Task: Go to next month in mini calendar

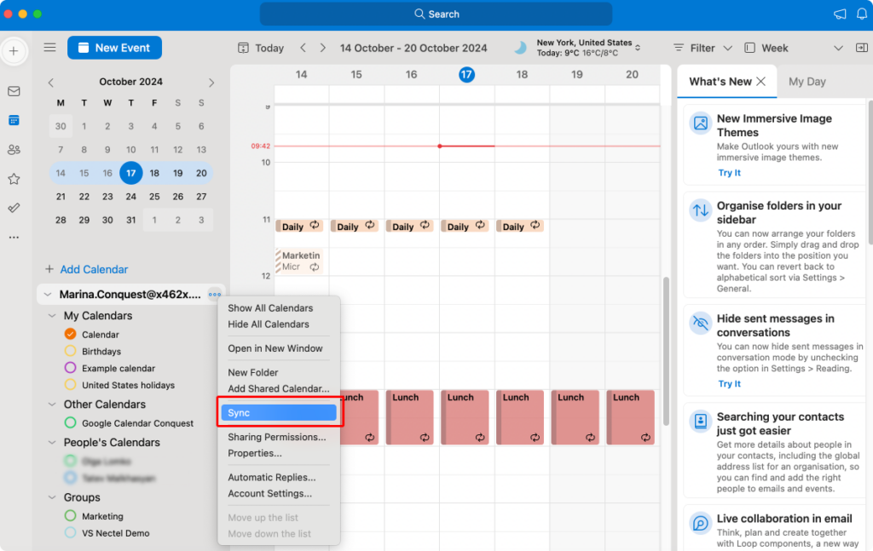Action: (x=211, y=83)
